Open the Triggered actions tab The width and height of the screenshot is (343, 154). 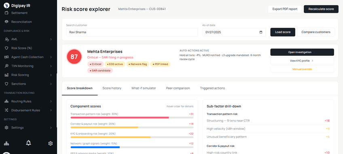(x=212, y=88)
